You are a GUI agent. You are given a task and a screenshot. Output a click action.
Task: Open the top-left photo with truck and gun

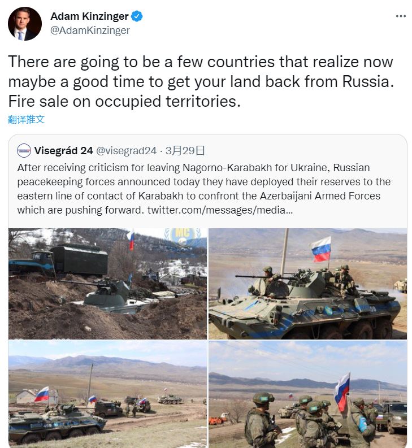(x=107, y=284)
